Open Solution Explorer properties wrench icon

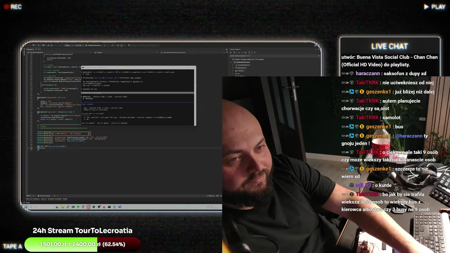[255, 52]
